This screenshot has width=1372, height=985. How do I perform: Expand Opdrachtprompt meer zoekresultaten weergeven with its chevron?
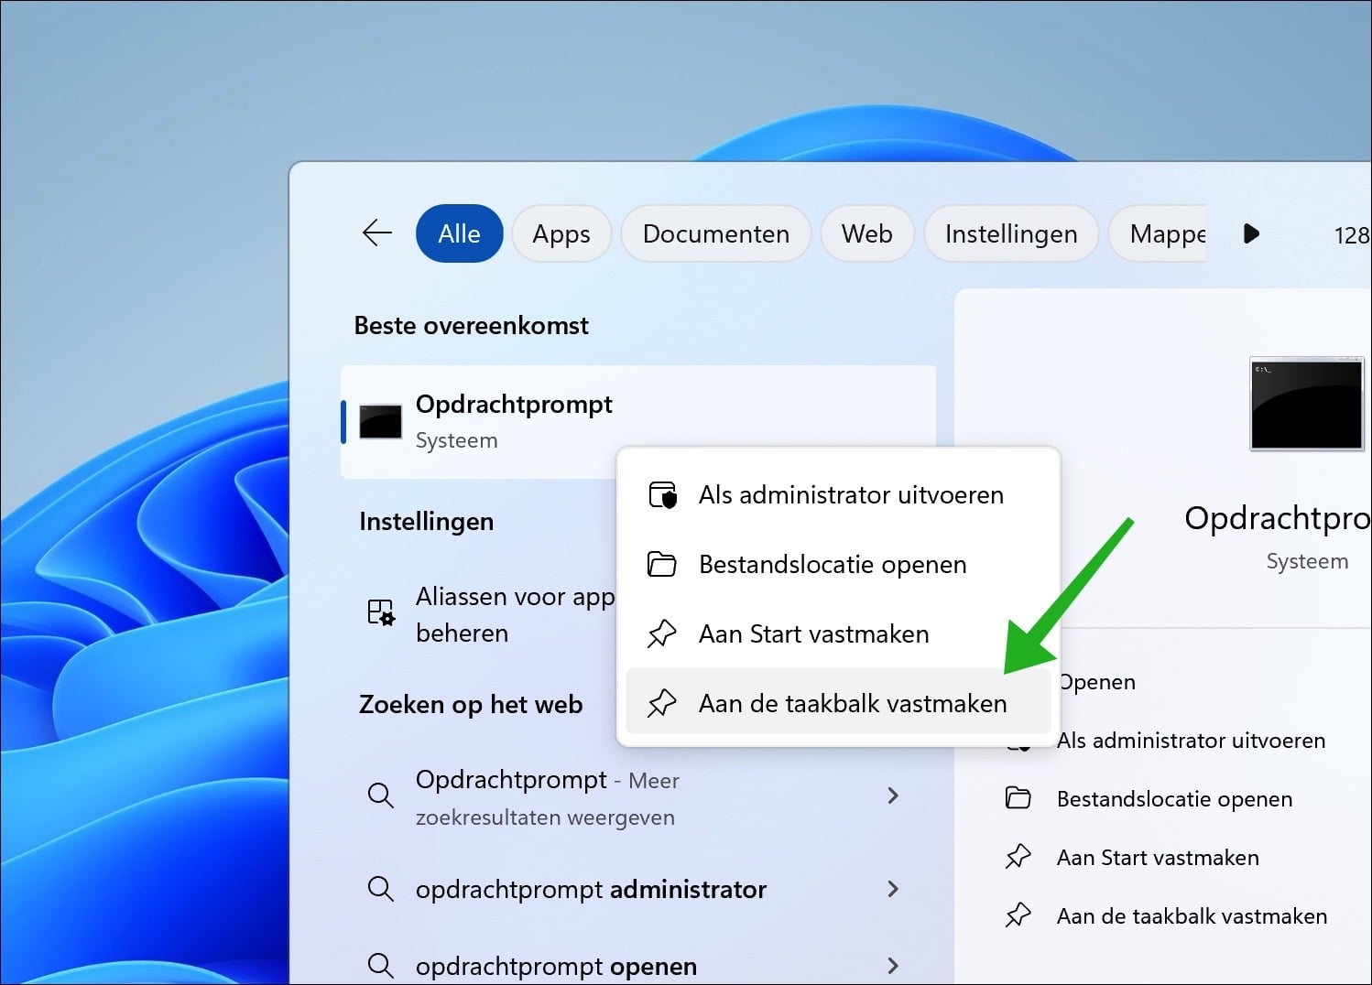(893, 796)
